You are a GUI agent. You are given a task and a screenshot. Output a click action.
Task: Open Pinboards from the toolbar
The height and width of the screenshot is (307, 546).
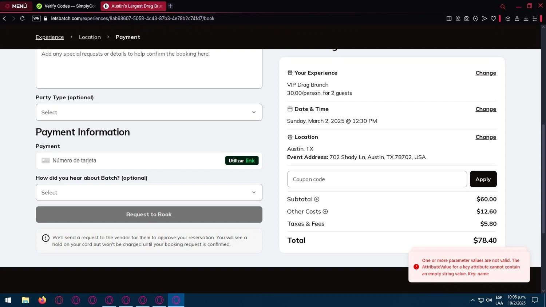click(458, 19)
